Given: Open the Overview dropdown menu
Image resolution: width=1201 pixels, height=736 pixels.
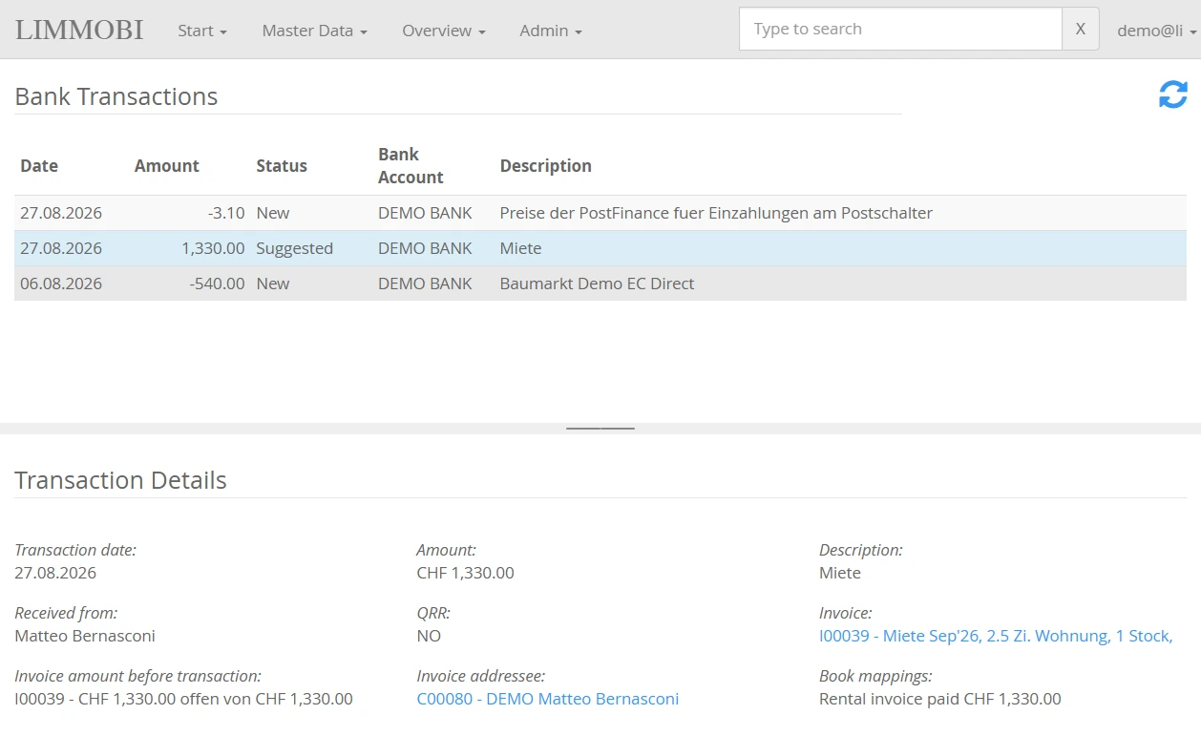Looking at the screenshot, I should [444, 31].
